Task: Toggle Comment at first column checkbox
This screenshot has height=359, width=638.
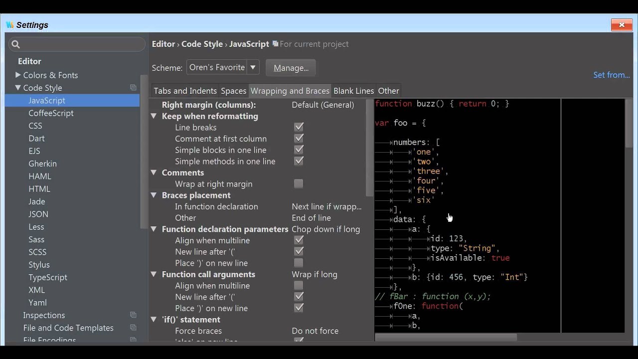Action: (x=299, y=139)
